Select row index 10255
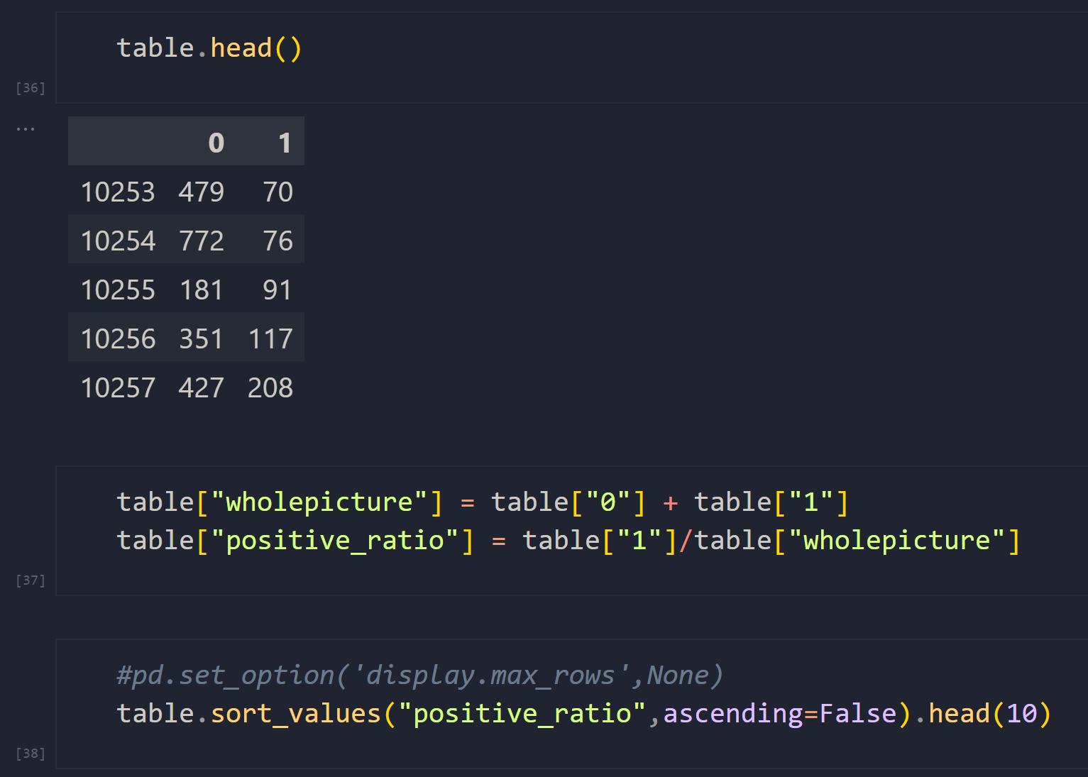The width and height of the screenshot is (1088, 777). [118, 290]
